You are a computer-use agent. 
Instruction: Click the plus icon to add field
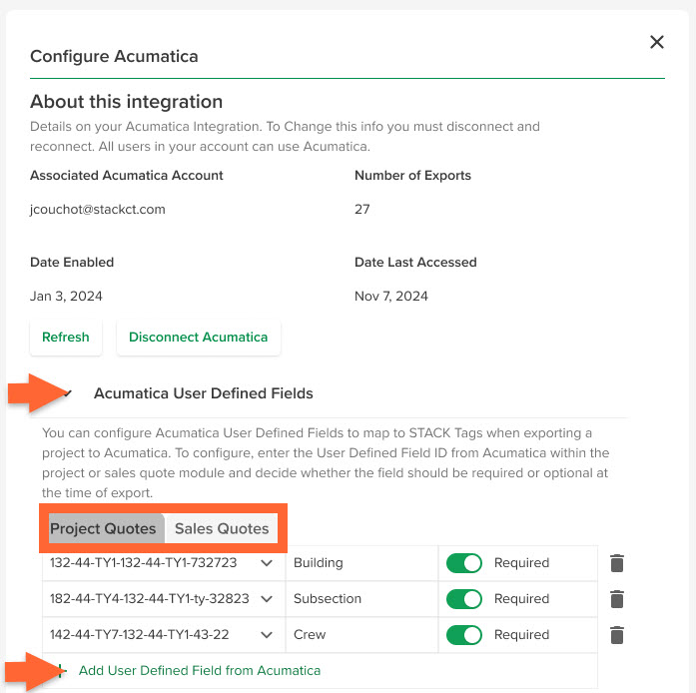(61, 670)
